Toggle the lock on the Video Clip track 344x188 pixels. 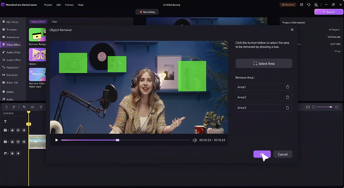(12, 141)
